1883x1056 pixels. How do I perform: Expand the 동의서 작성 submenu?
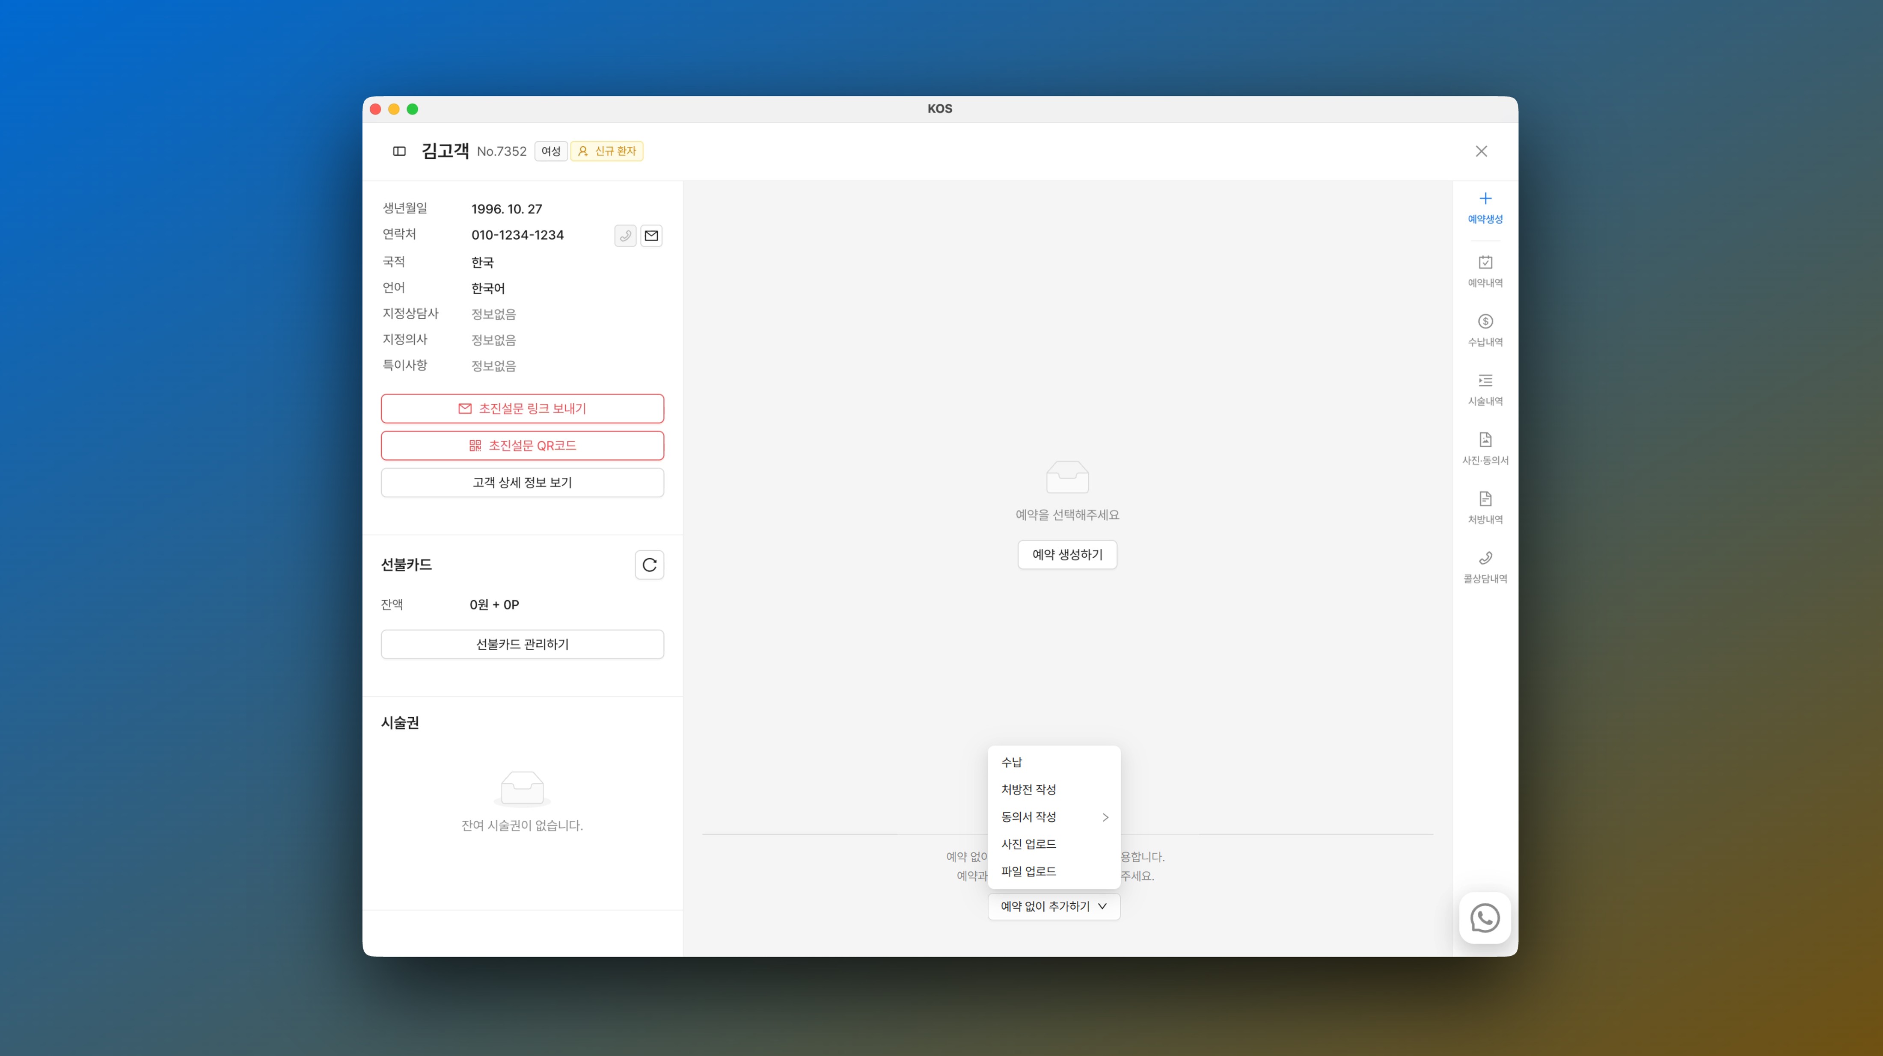(1053, 817)
